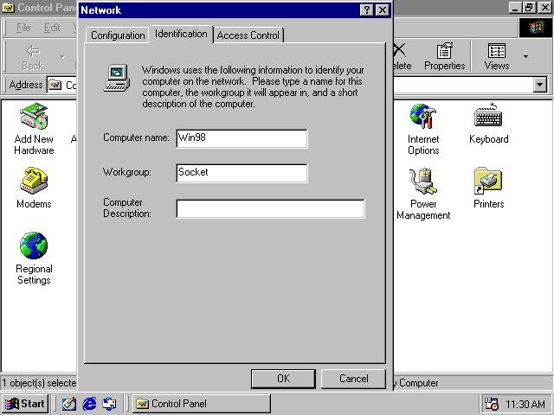The width and height of the screenshot is (554, 415).
Task: Select the Modems icon in Control Panel
Action: pyautogui.click(x=34, y=181)
